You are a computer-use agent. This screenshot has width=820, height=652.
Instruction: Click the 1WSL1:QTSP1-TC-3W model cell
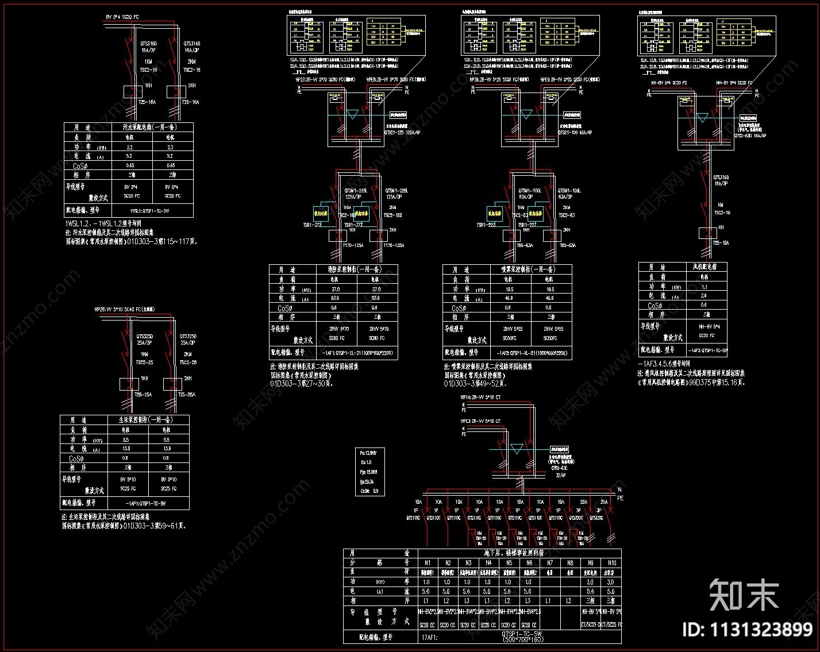coord(149,210)
